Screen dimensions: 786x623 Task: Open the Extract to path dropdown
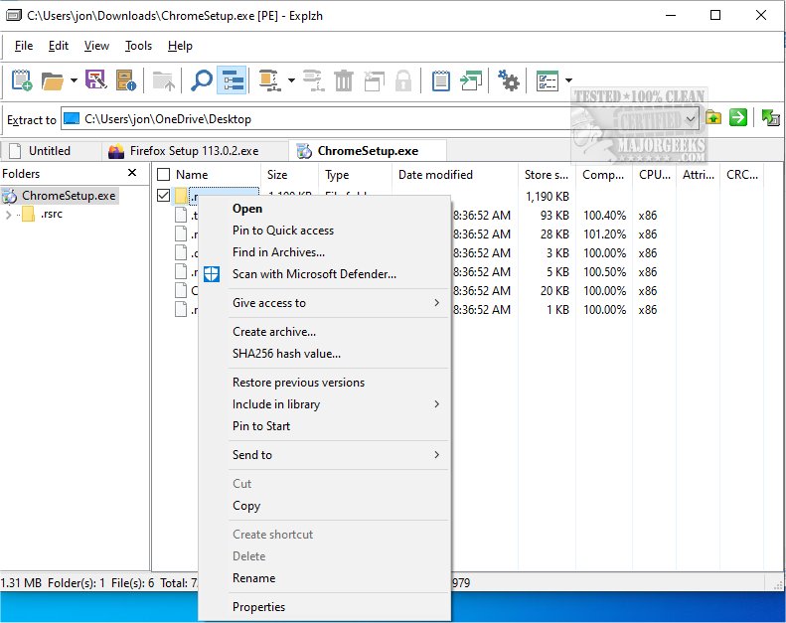coord(692,119)
